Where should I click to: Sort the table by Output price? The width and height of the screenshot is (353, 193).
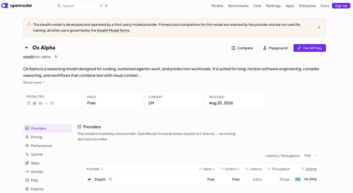[x=230, y=169]
